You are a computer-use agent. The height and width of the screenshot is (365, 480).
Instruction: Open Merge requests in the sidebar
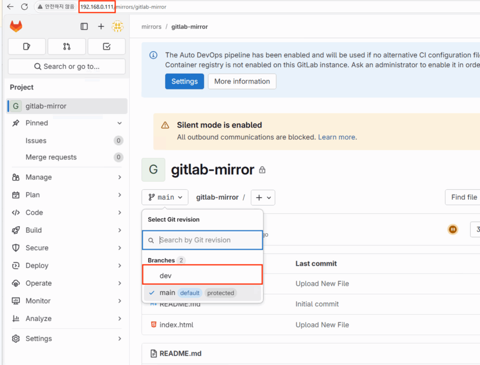pyautogui.click(x=67, y=157)
